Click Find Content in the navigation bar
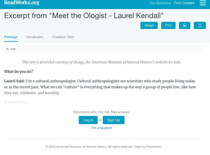The image size is (210, 155). pos(184,3)
